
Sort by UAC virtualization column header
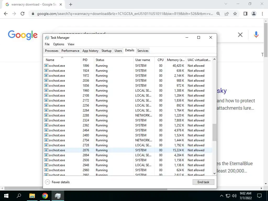tap(199, 60)
